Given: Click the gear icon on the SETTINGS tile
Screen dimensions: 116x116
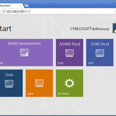Looking at the screenshot, I should coord(70,83).
